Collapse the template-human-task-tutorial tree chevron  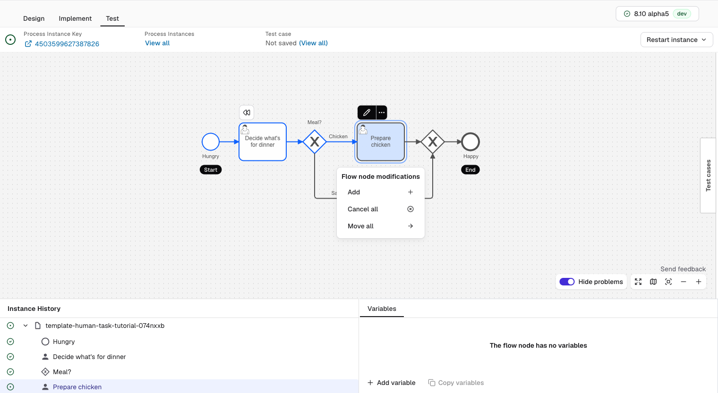[26, 326]
